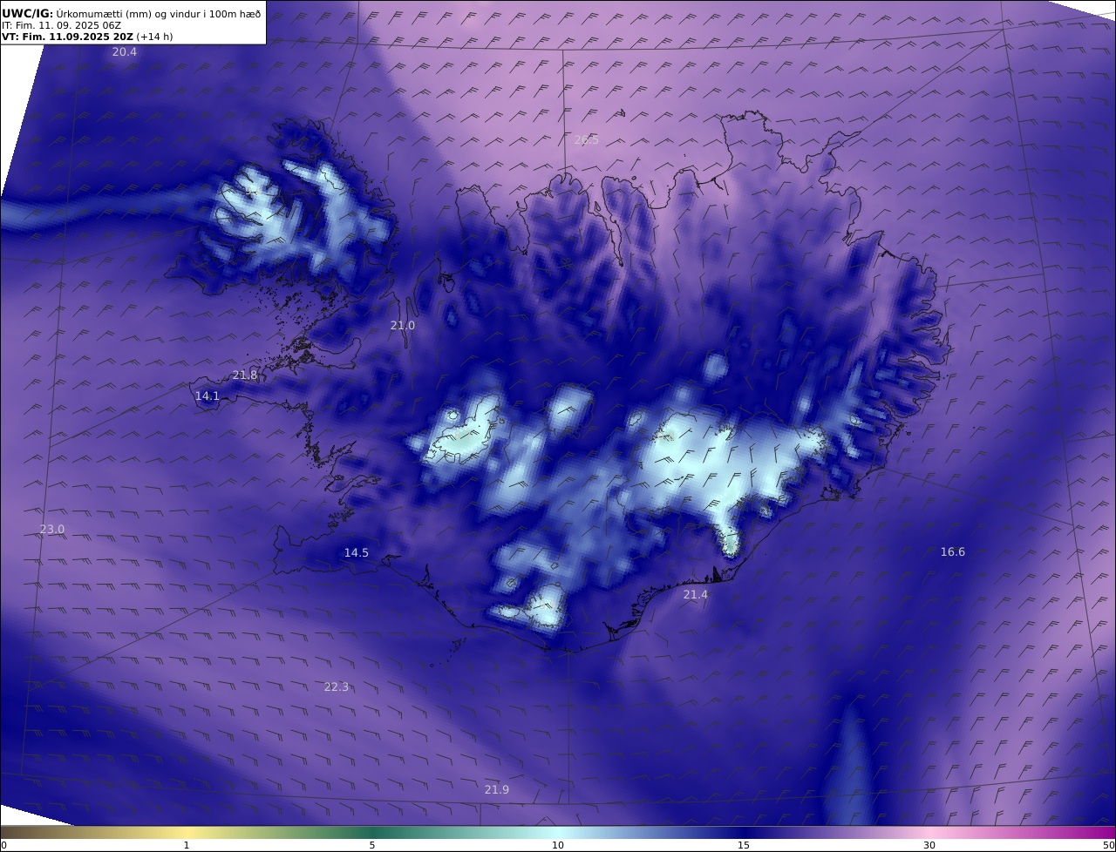Select the 21.0 value label
Viewport: 1116px width, 852px height.
tap(403, 325)
